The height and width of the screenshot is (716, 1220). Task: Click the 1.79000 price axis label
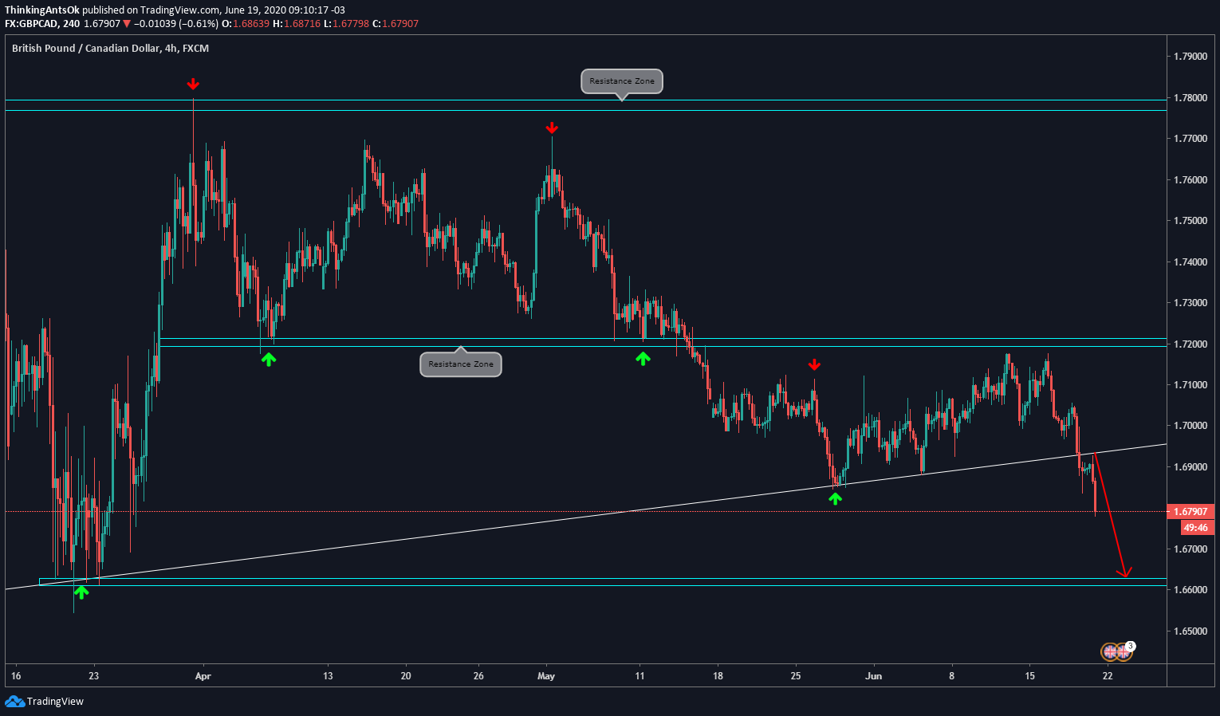tap(1190, 57)
